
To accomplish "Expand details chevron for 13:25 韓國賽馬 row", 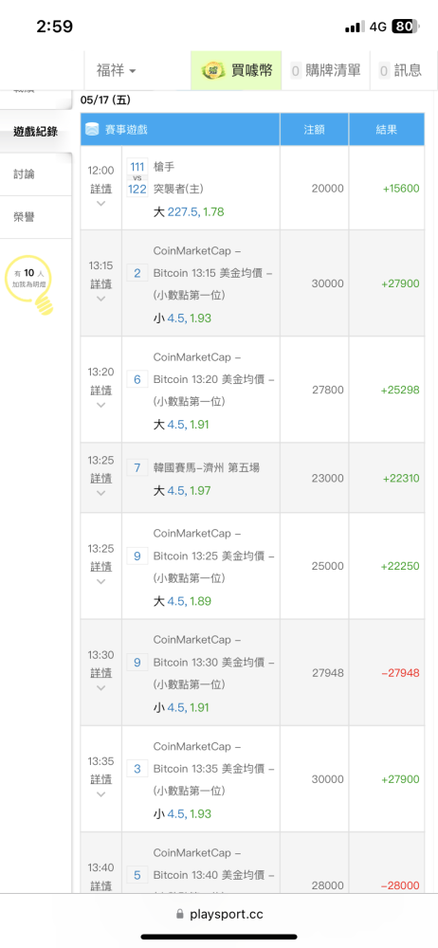I will point(101,493).
